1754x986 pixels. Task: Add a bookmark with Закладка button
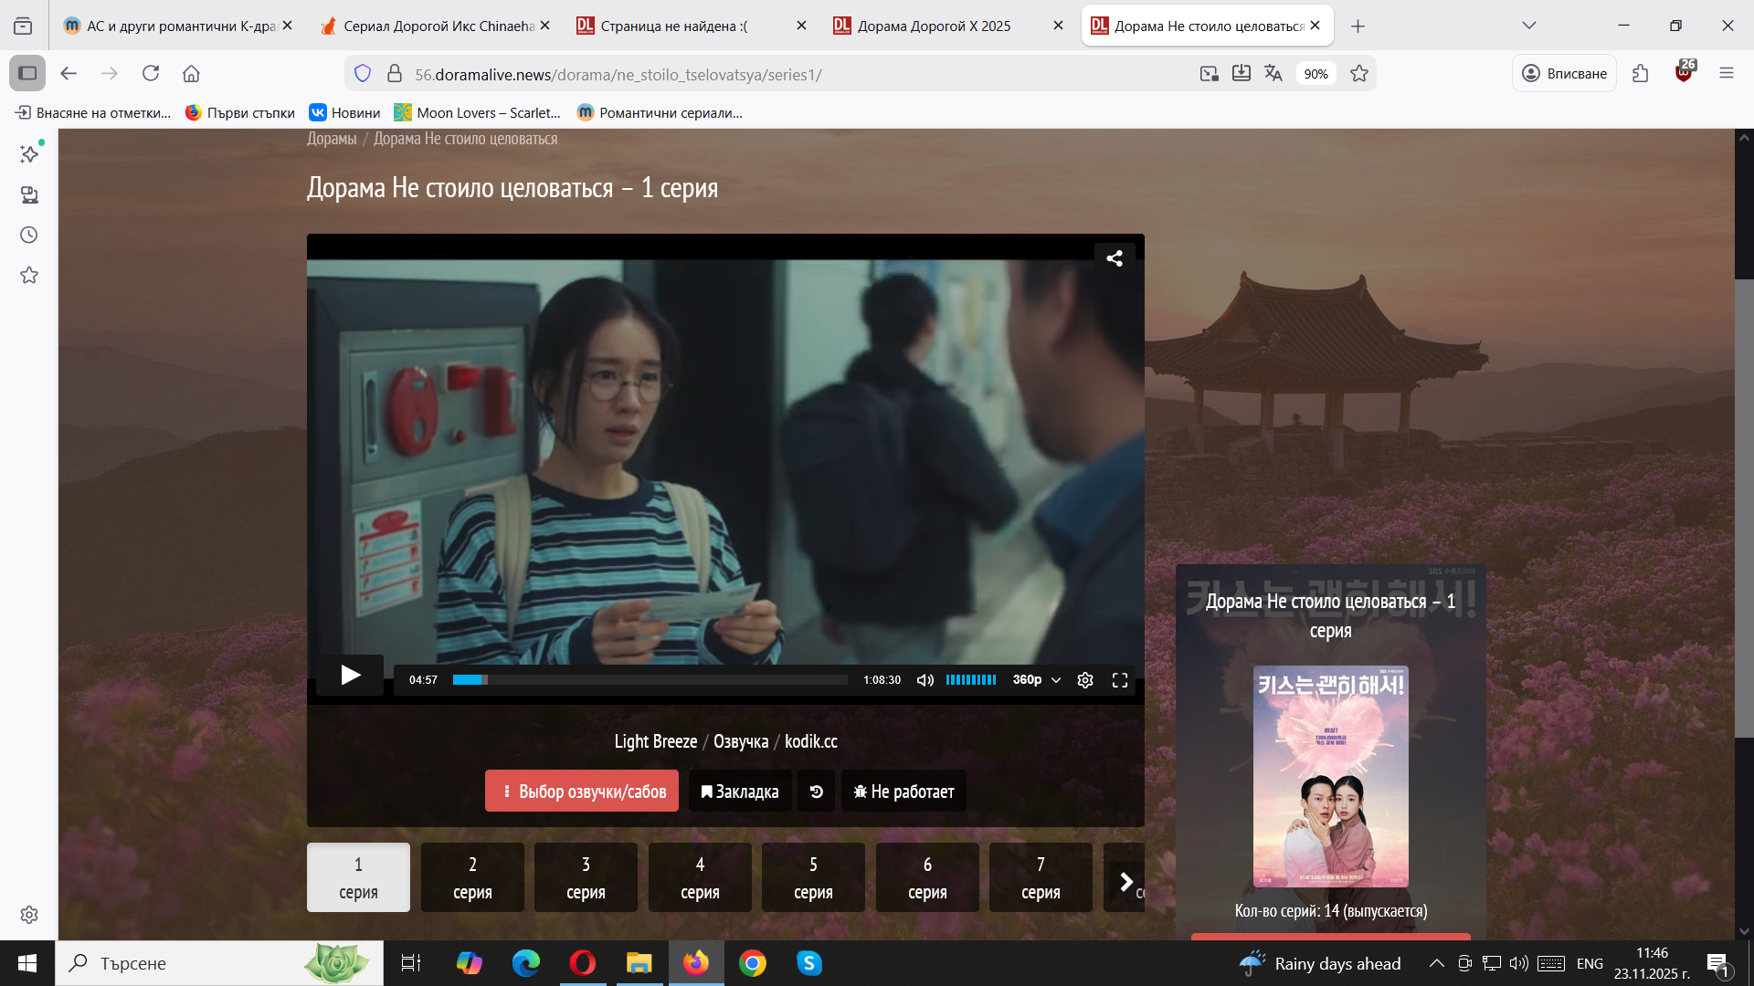(x=740, y=792)
